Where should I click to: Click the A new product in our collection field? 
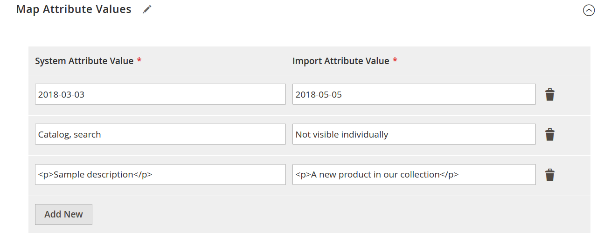(414, 174)
